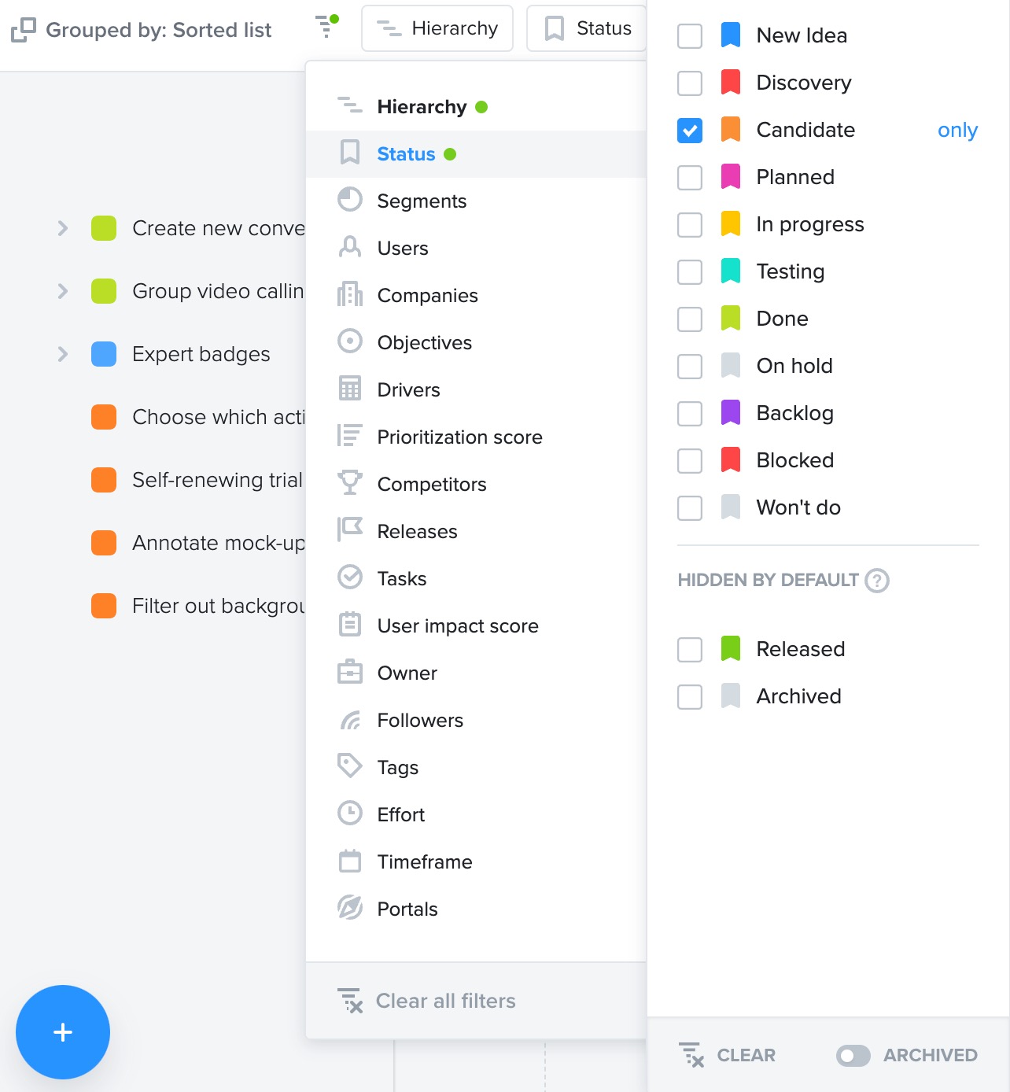Select Prioritization score filter item
Image resolution: width=1010 pixels, height=1092 pixels.
(476, 437)
